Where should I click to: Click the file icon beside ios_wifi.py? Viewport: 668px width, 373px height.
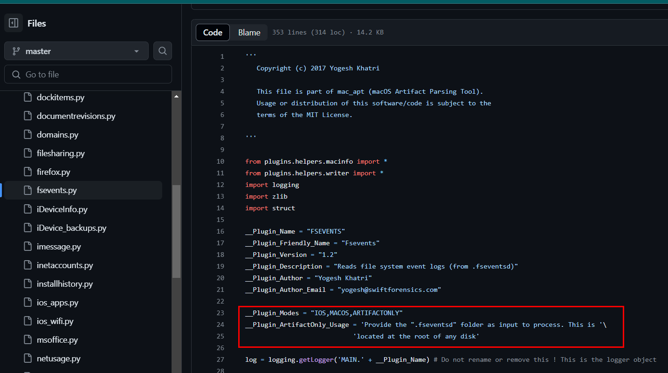(28, 321)
